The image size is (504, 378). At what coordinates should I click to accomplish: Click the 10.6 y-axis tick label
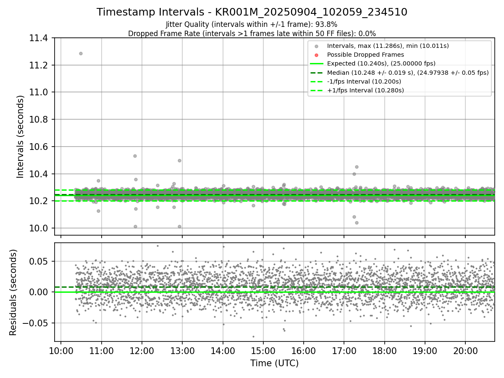point(39,147)
